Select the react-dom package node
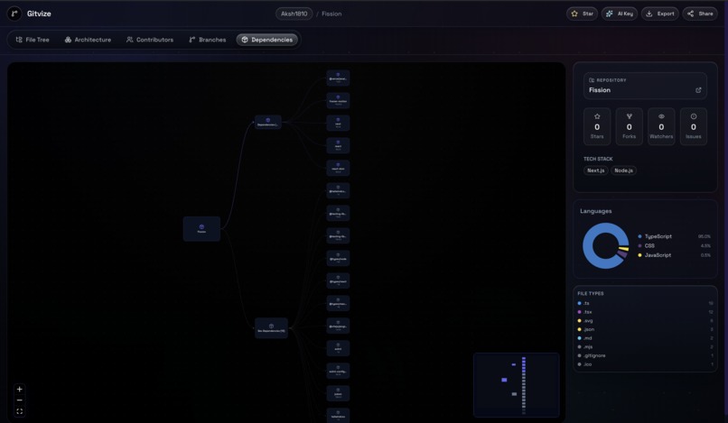Screen dimensions: 728x423 [338, 168]
